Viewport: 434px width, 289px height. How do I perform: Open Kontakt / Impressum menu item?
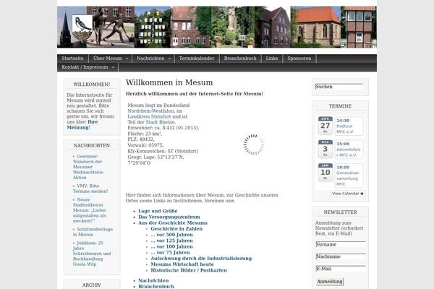click(x=85, y=67)
